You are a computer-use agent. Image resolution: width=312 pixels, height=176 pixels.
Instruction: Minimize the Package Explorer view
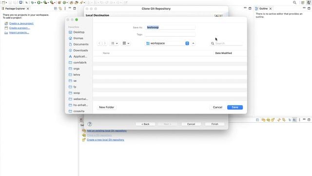[x=70, y=8]
